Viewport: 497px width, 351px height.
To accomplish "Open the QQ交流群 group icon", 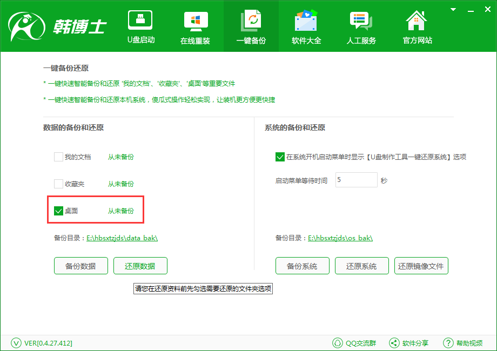I will tap(338, 342).
